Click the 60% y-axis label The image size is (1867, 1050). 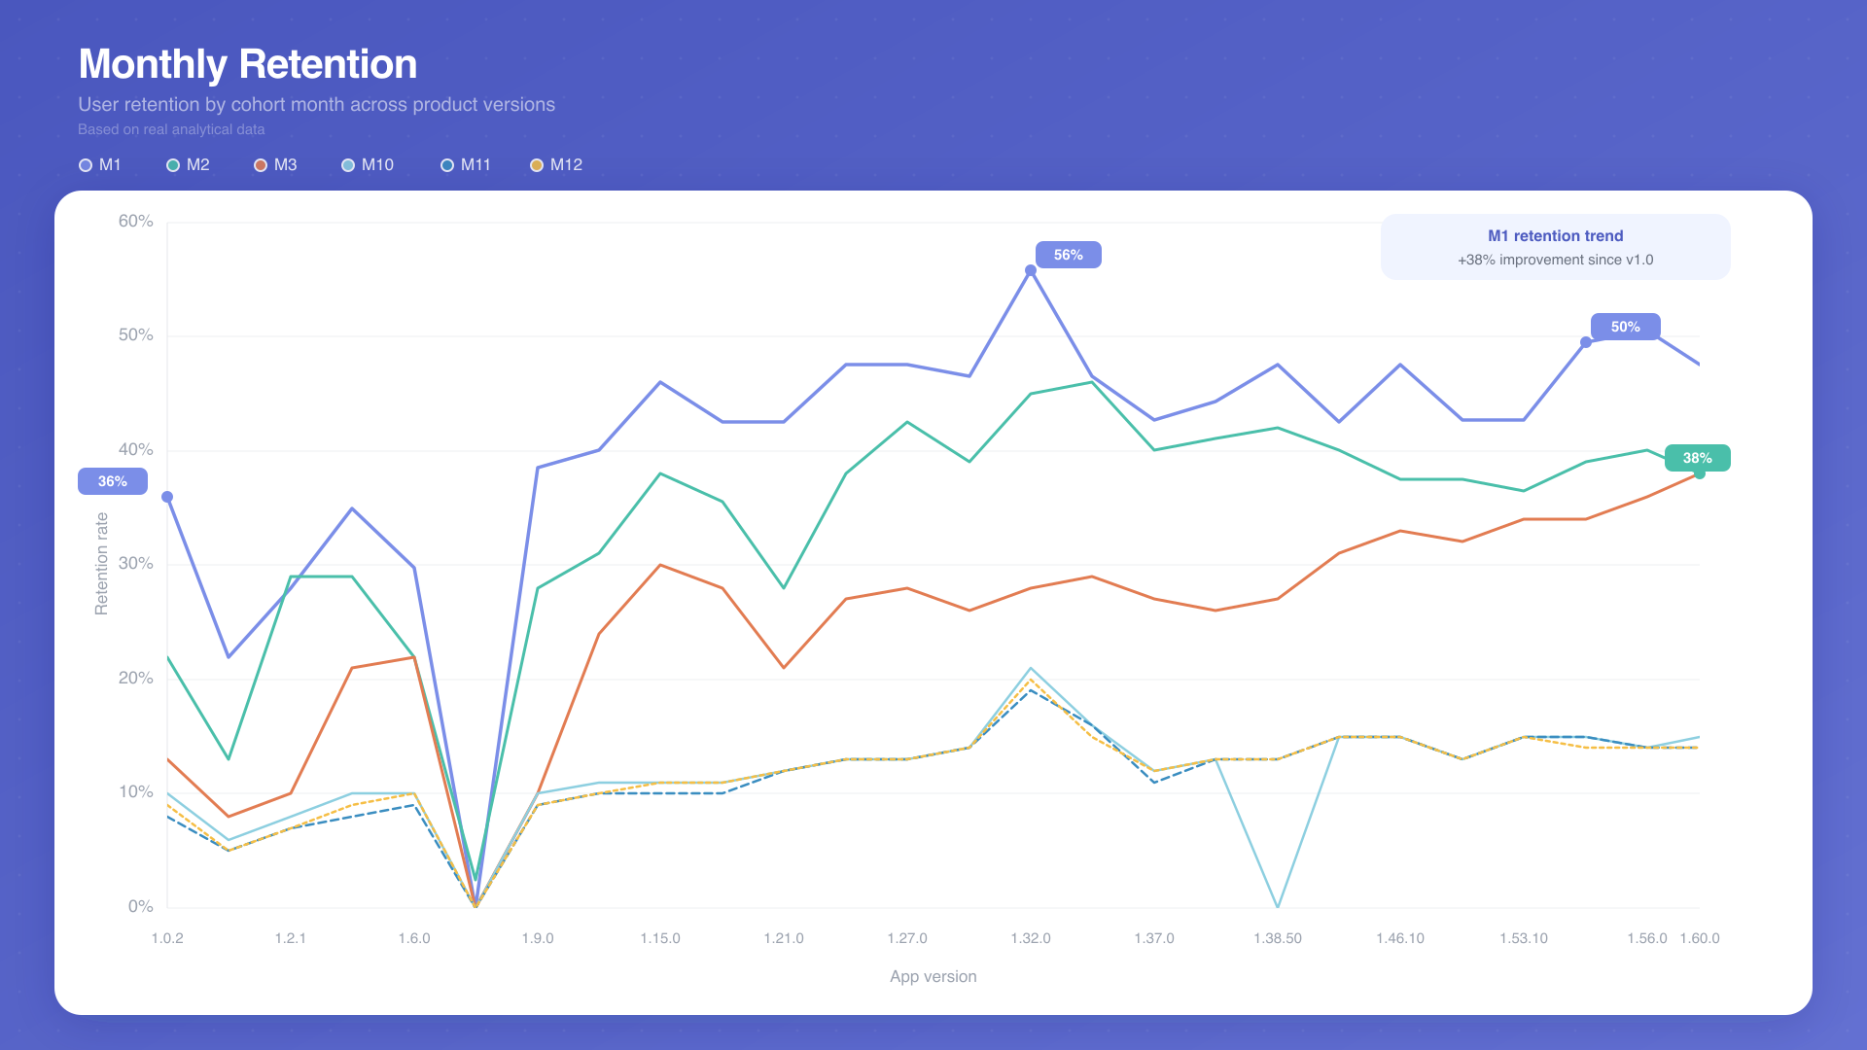135,222
